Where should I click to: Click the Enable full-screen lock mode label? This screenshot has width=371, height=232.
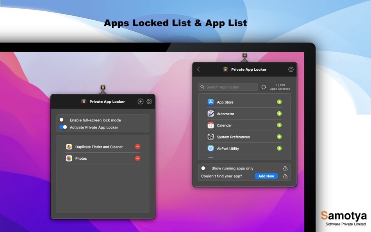click(x=95, y=120)
